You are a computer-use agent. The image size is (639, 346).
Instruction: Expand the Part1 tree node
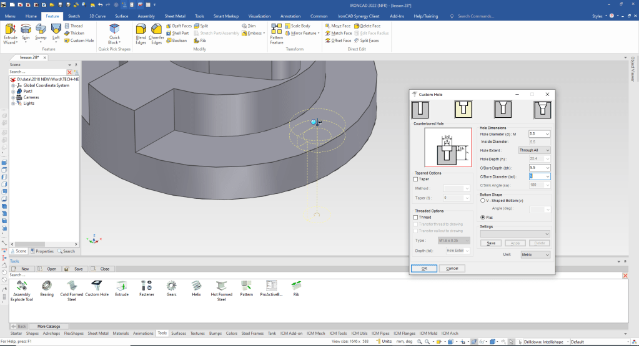click(x=13, y=91)
